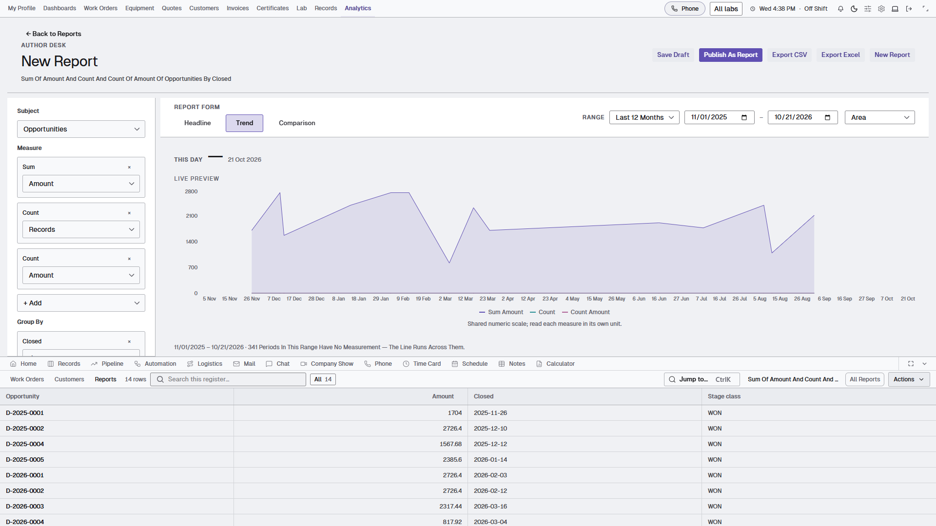The image size is (936, 526).
Task: Open the display sliders preferences icon
Action: point(868,9)
